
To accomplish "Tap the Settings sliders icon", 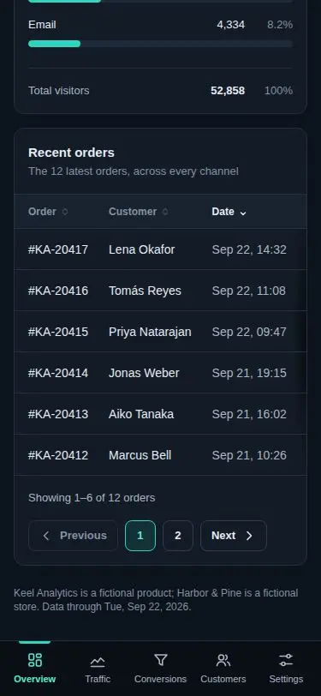I will [x=286, y=660].
